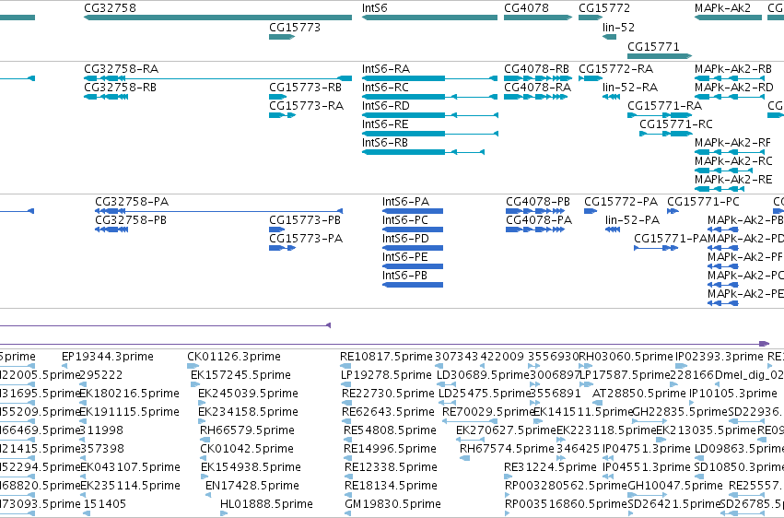784x518 pixels.
Task: Select the IntS6-PE protein label
Action: pyautogui.click(x=404, y=257)
